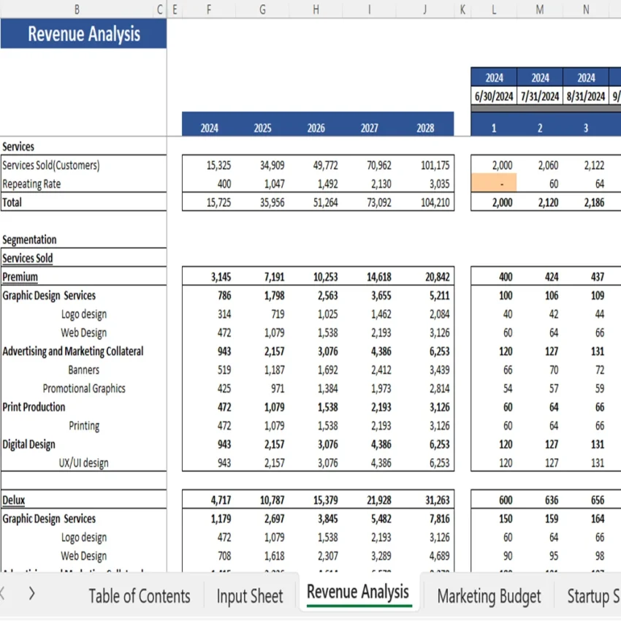
Task: Switch to the Table of Contents tab
Action: click(x=140, y=596)
